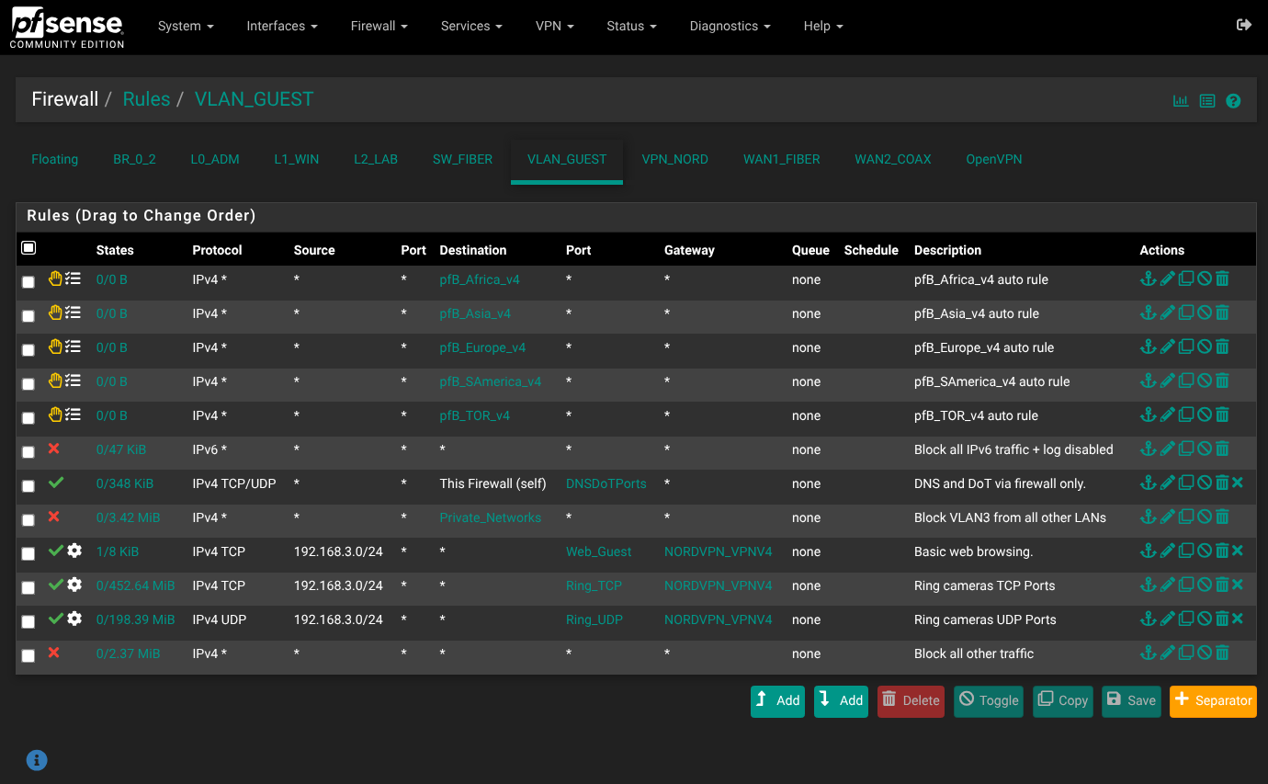Open the System dropdown menu
Viewport: 1268px width, 784px height.
coord(186,26)
